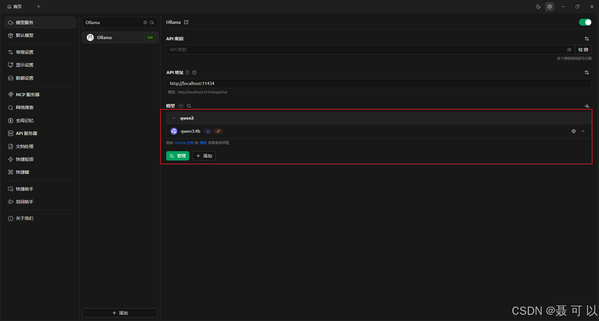Viewport: 599px width, 321px height.
Task: Open 快捷短语 quick phrases settings
Action: [x=40, y=159]
